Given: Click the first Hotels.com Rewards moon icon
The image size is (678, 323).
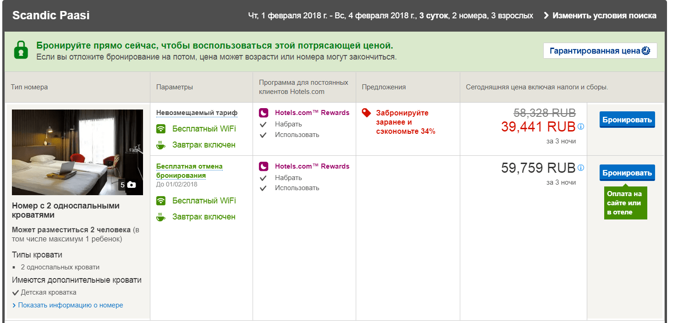Looking at the screenshot, I should point(264,113).
